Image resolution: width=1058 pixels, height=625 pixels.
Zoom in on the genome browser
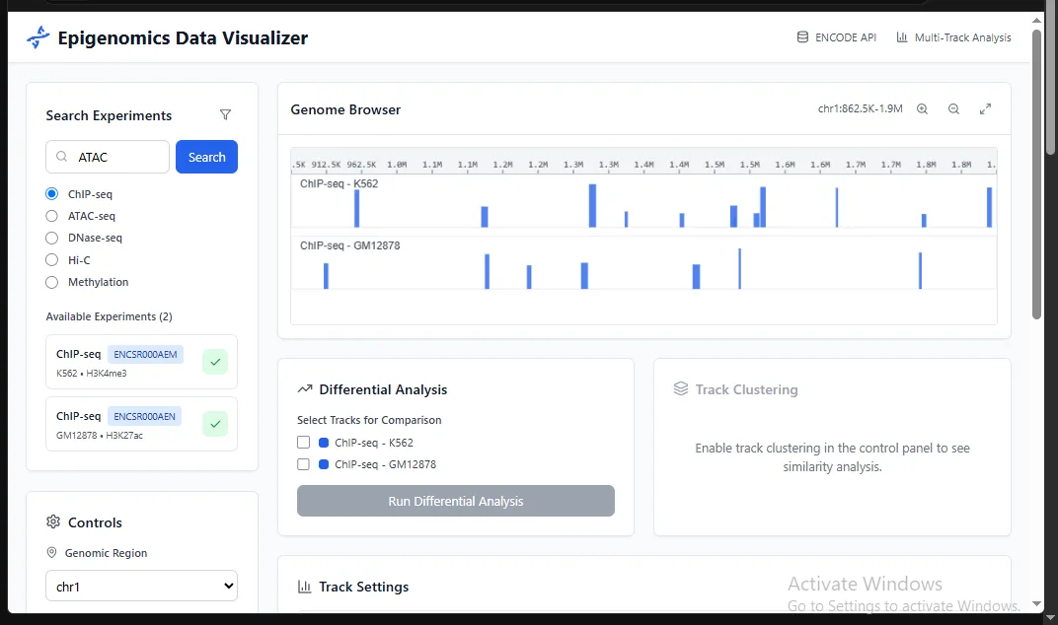click(922, 109)
